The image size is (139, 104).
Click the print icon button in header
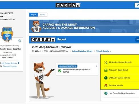click(x=137, y=5)
